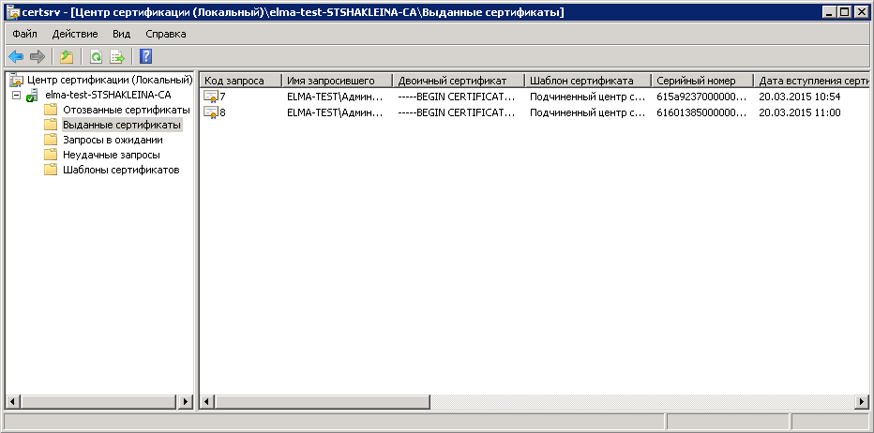Click the Export list toolbar icon
The image size is (874, 433).
[x=117, y=56]
